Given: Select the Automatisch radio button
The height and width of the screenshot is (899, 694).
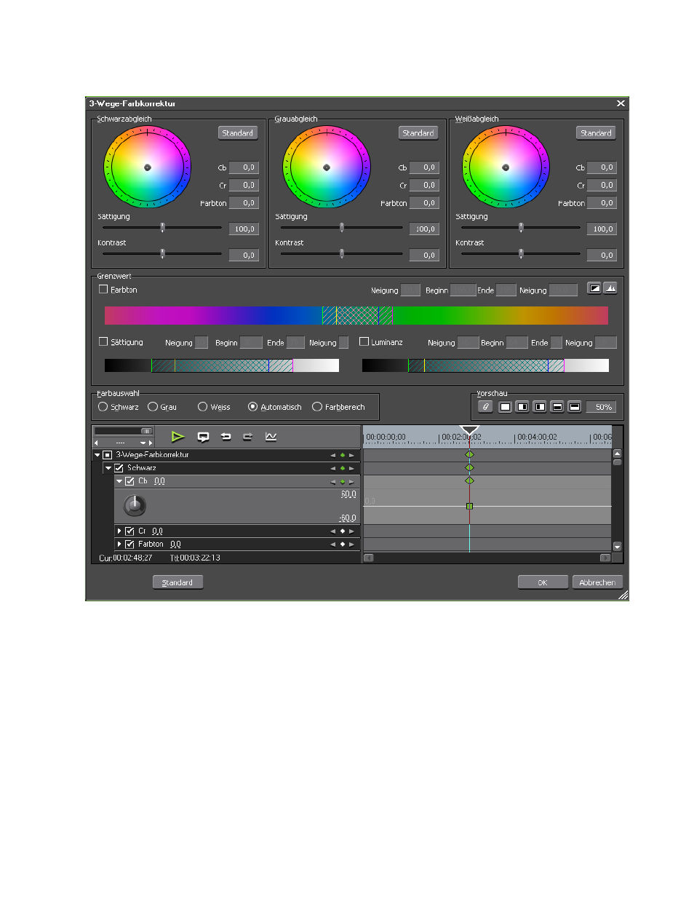Looking at the screenshot, I should click(252, 407).
